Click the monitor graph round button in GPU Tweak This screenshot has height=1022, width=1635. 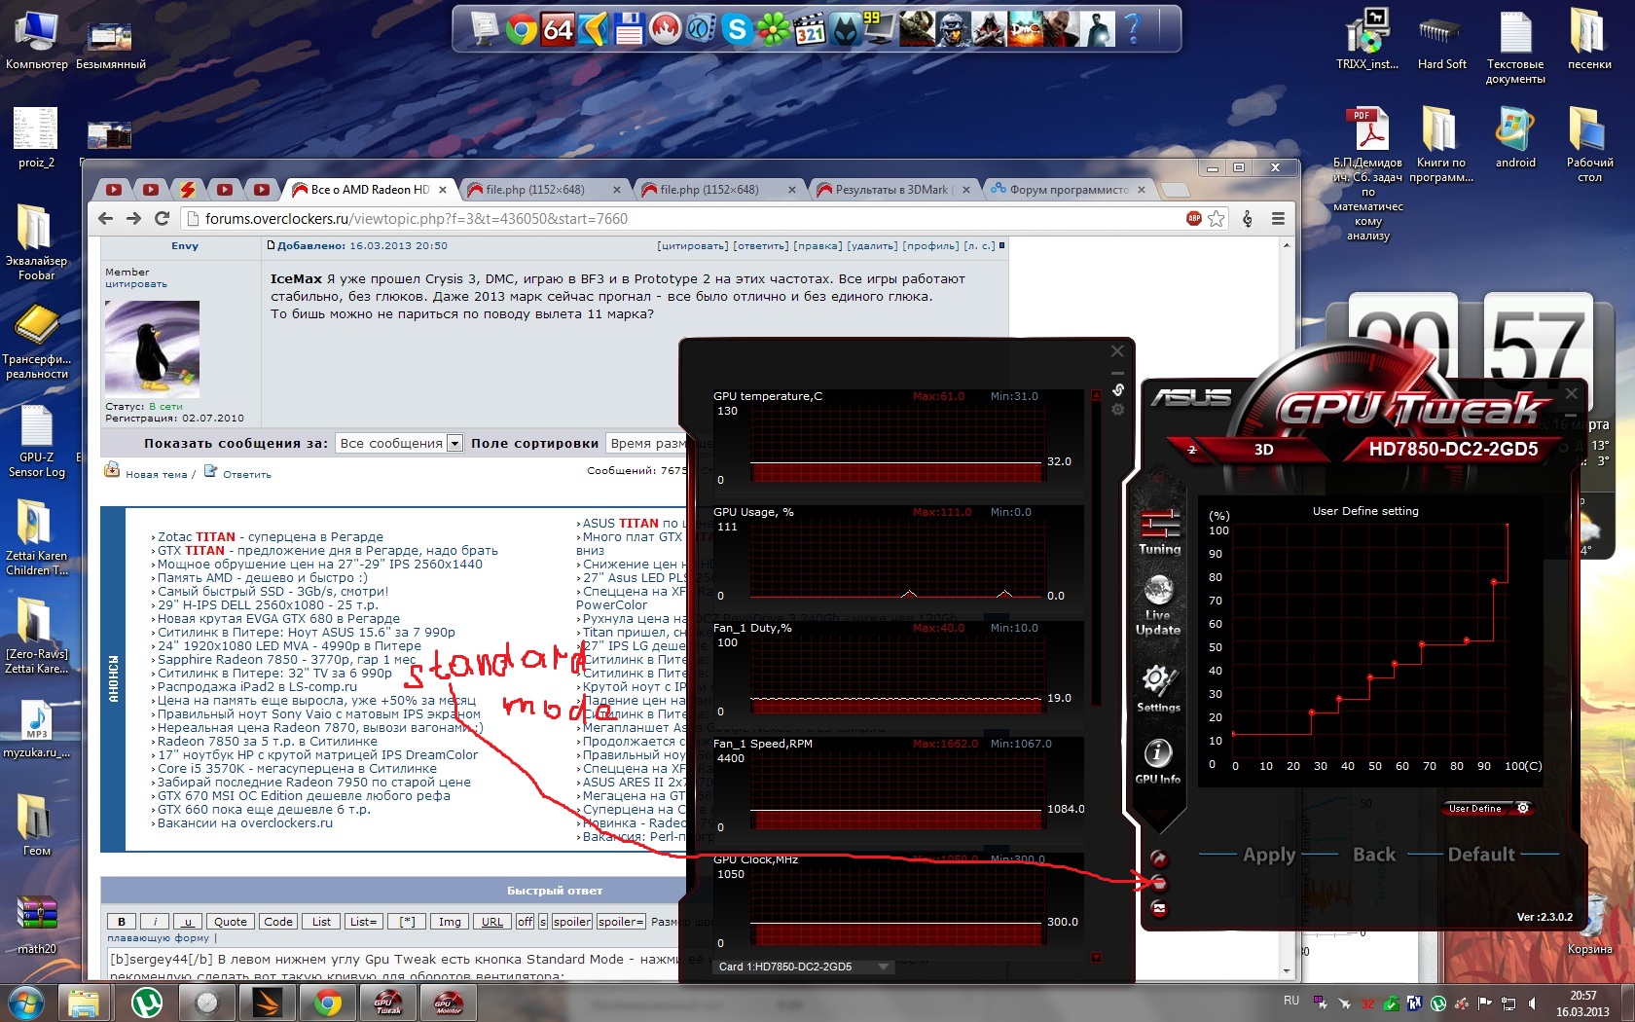[1159, 909]
